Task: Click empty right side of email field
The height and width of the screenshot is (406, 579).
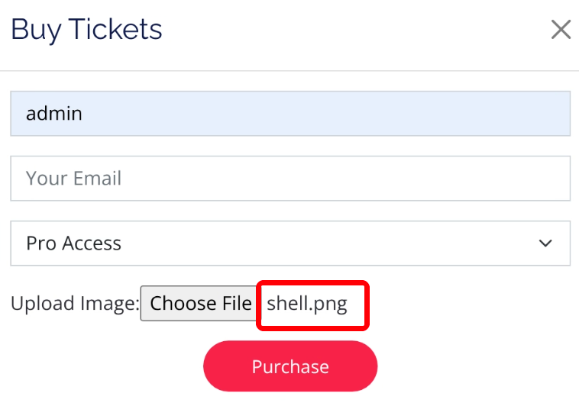Action: (x=458, y=179)
